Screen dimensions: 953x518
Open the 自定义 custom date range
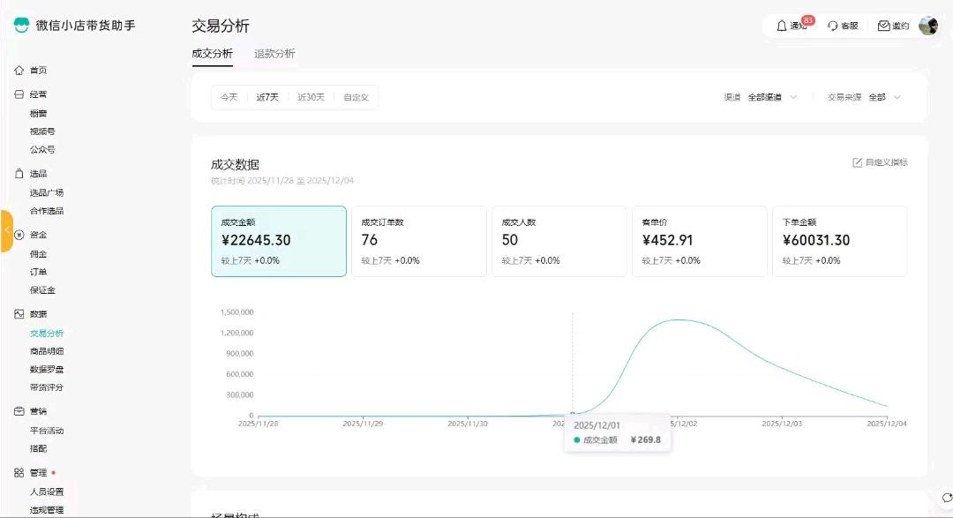click(x=356, y=97)
